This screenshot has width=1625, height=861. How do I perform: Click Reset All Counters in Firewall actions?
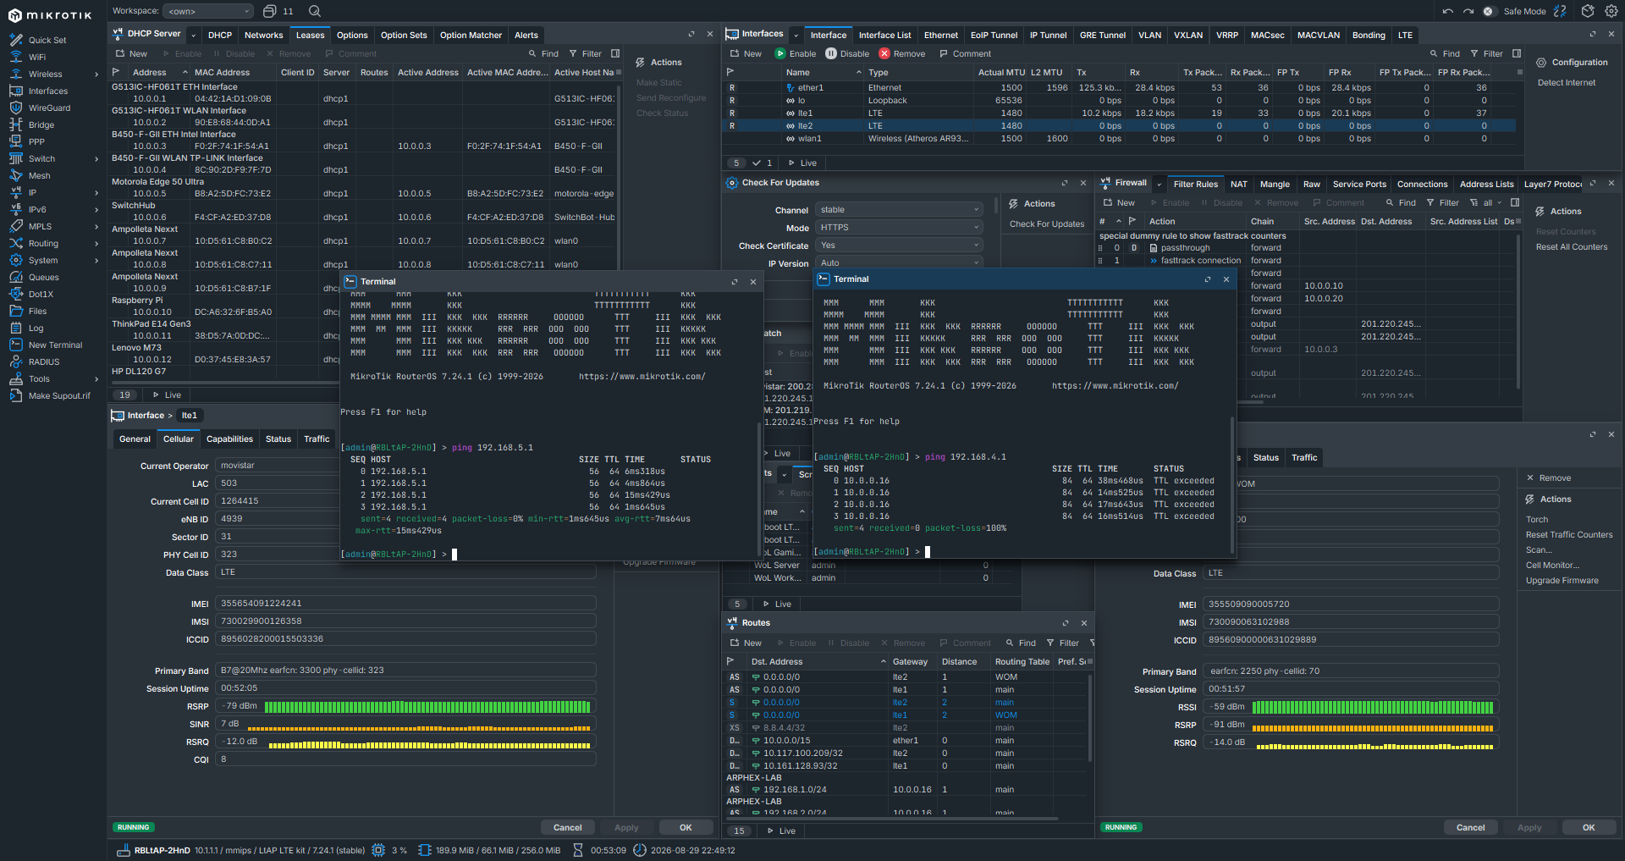(x=1572, y=247)
